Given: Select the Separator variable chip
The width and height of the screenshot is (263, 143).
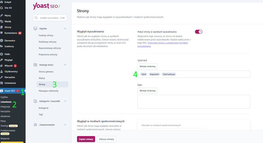Looking at the screenshot, I should click(154, 74).
